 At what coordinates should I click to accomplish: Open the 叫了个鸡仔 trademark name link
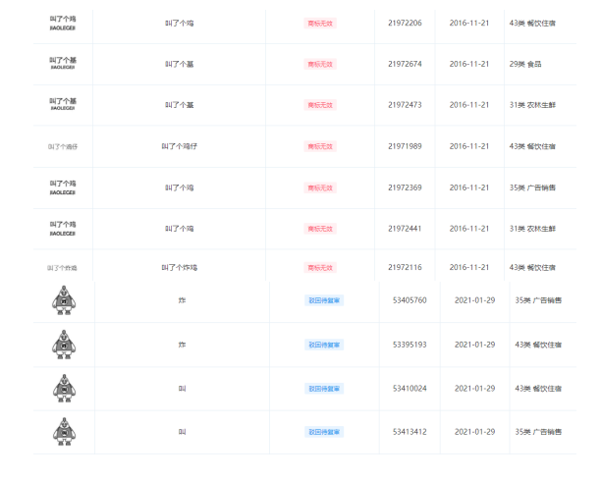pyautogui.click(x=181, y=146)
